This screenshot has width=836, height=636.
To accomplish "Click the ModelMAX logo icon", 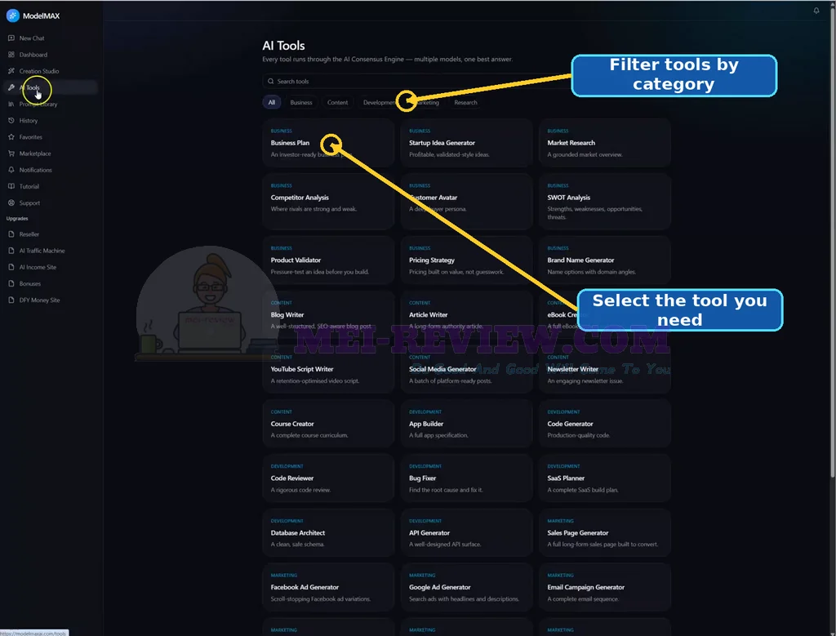I will click(x=12, y=16).
